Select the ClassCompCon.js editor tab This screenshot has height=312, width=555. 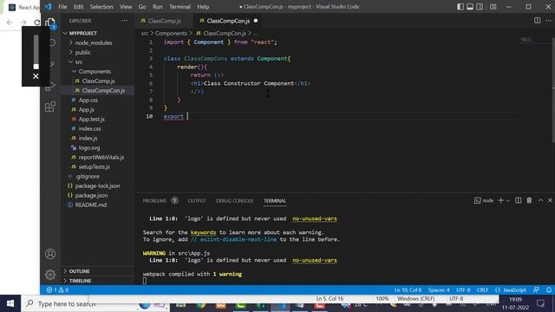(228, 21)
